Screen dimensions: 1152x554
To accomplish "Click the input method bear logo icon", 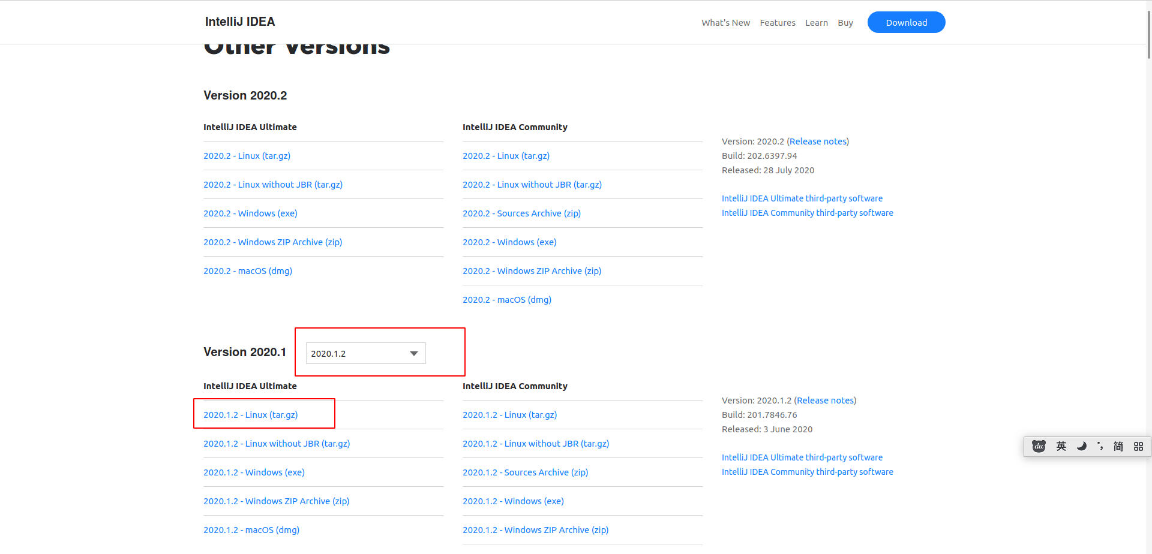I will click(1039, 446).
